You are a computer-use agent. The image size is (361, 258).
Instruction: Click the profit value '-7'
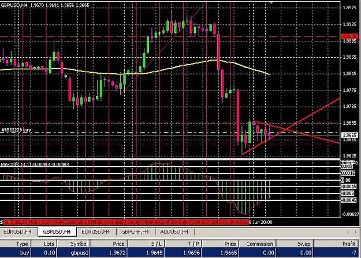(337, 253)
